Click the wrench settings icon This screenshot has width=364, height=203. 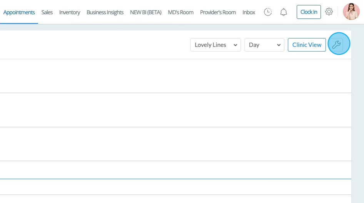point(336,45)
